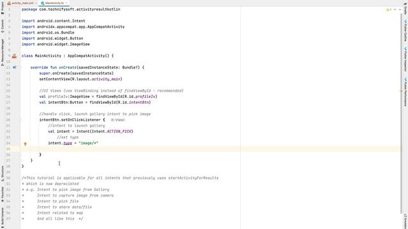Click the 'profileIv' variable name on line 16
Image resolution: width=408 pixels, height=229 pixels.
tap(58, 97)
